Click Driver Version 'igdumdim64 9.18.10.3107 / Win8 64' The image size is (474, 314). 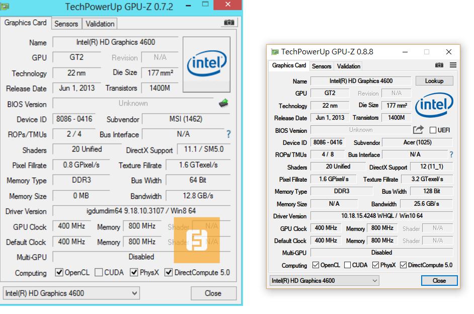click(x=141, y=211)
